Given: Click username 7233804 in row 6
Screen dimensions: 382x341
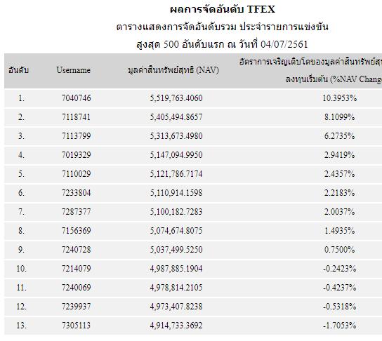Looking at the screenshot, I should 77,193.
